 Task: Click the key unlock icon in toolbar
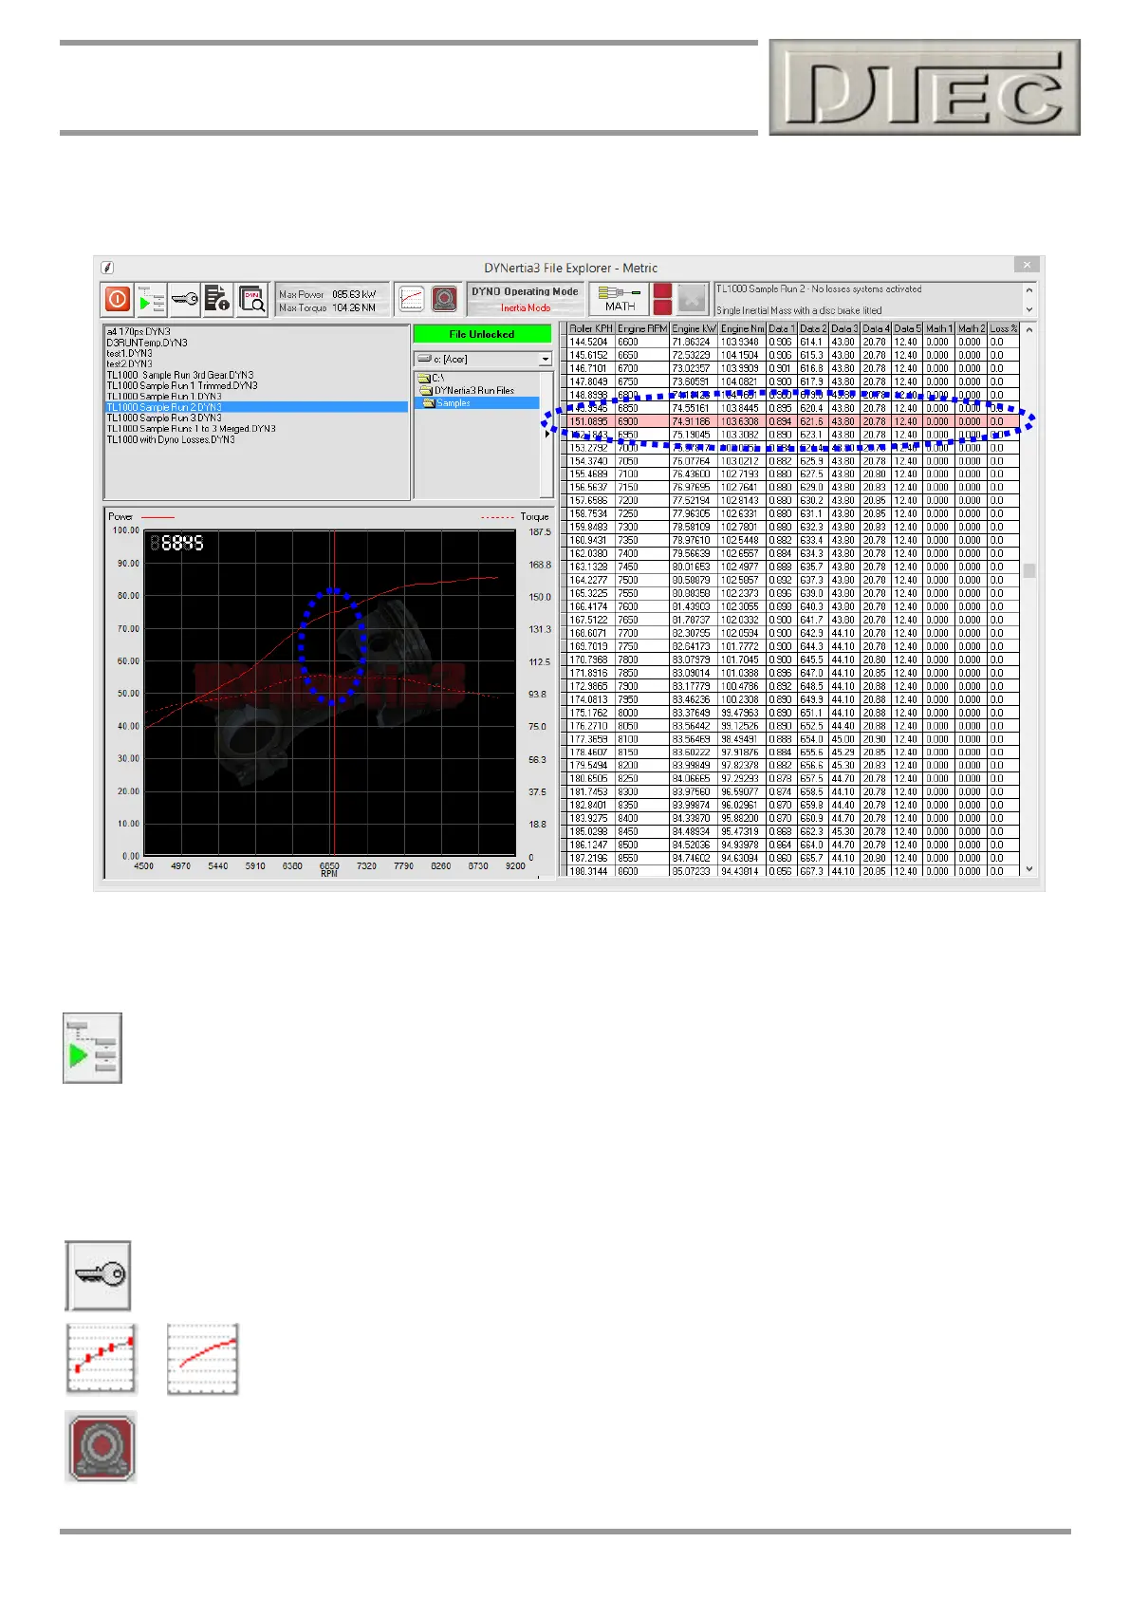tap(184, 299)
